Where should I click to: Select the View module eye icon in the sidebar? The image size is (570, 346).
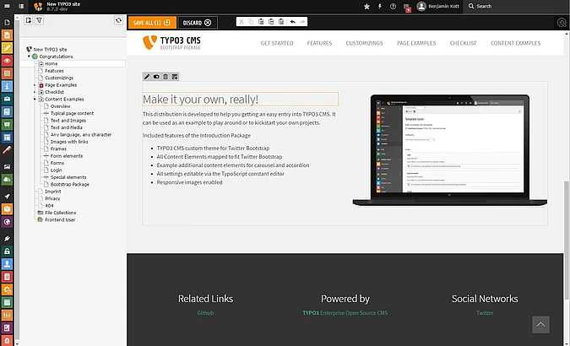(7, 60)
